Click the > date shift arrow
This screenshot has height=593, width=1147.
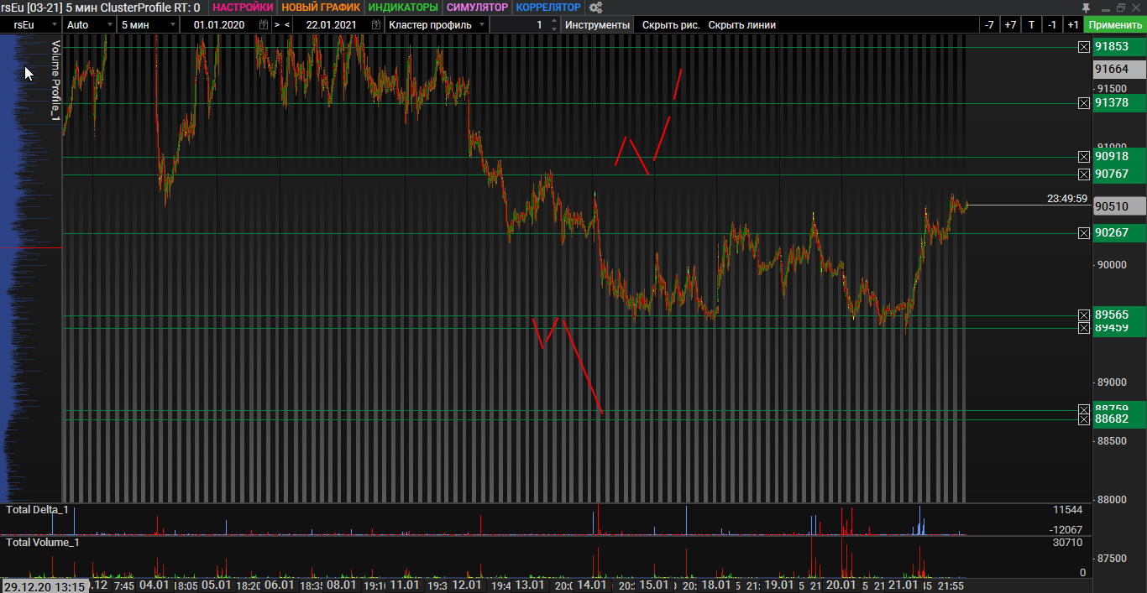(x=277, y=25)
